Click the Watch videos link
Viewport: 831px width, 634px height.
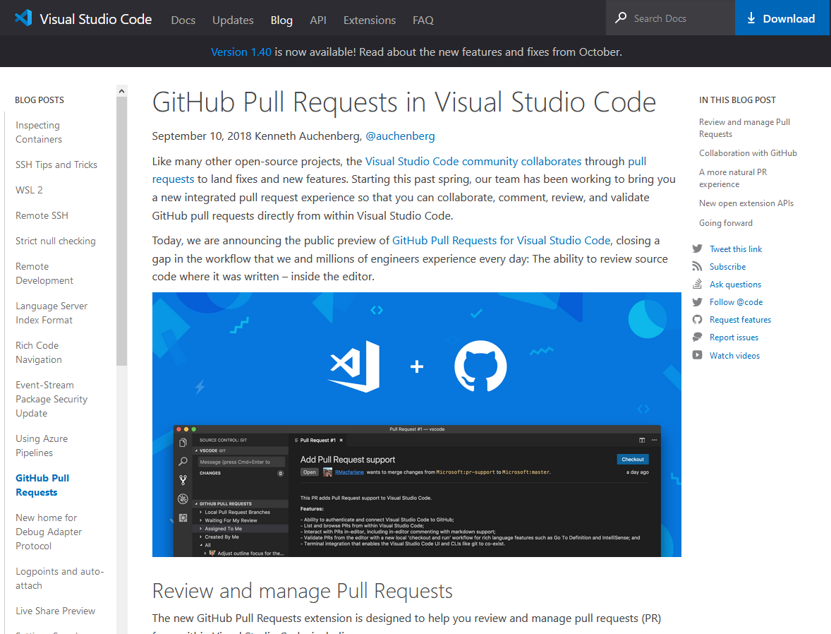(x=734, y=355)
